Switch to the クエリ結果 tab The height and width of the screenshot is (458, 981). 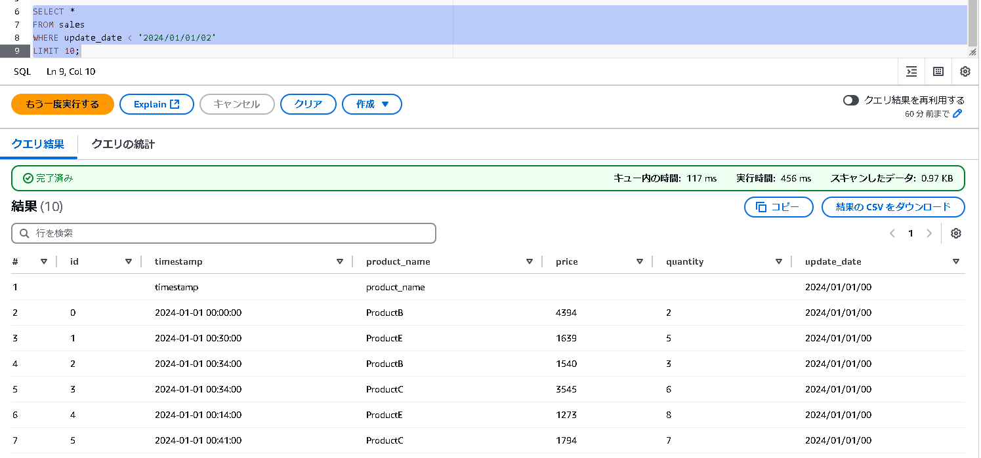[x=38, y=144]
